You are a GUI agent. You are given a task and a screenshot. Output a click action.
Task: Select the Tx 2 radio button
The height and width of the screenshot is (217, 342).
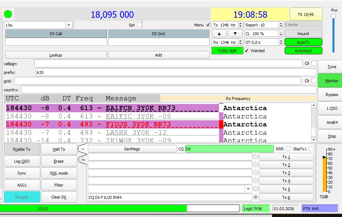[256, 164]
